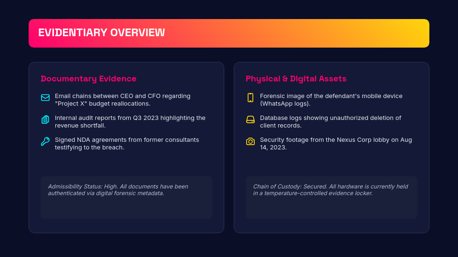Select the 'Chain of Custody: Secured' note box
The width and height of the screenshot is (458, 257).
[x=331, y=197]
